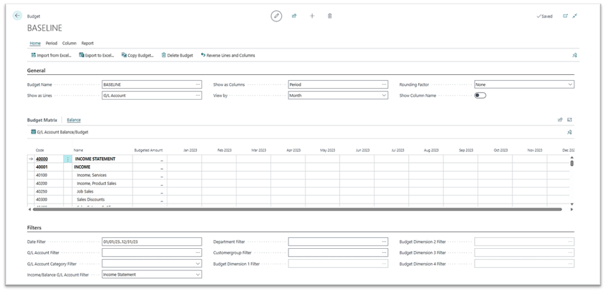Open the View by dropdown
This screenshot has width=606, height=292.
click(x=384, y=95)
